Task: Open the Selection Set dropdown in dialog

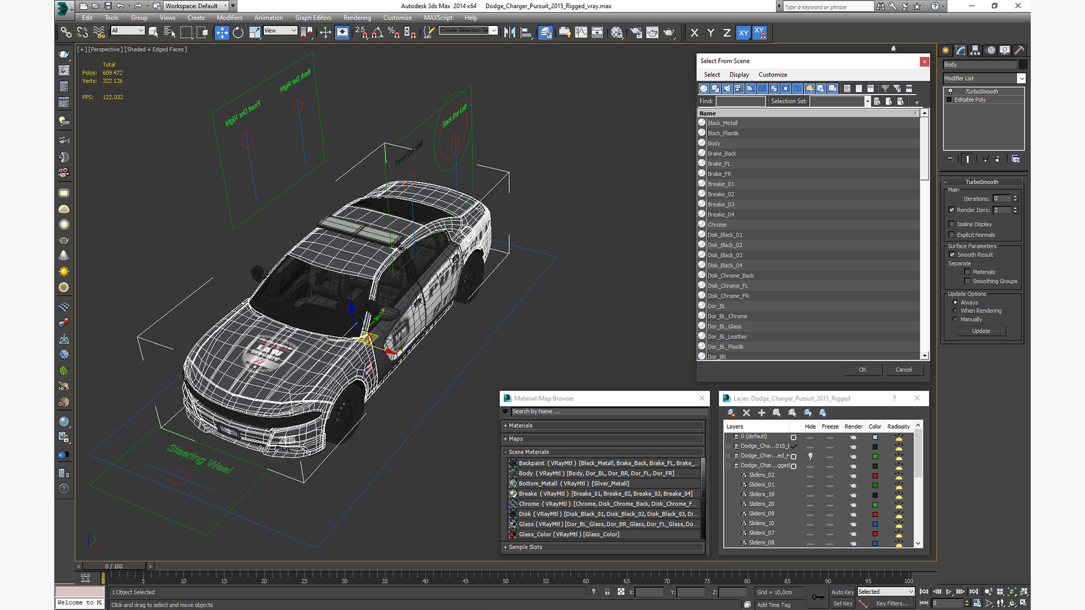Action: point(867,101)
